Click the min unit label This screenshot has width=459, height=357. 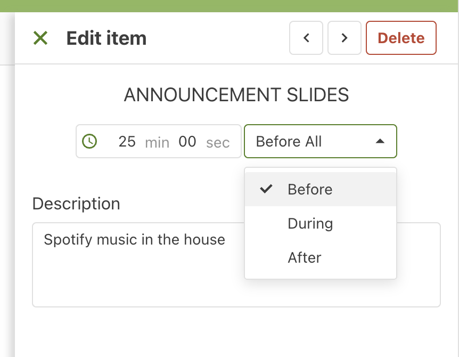pos(157,143)
